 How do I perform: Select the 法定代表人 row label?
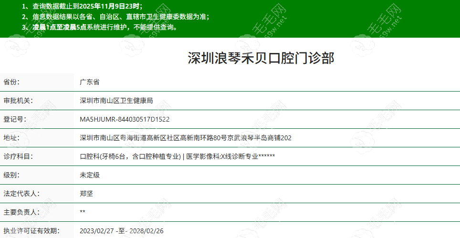(21, 194)
